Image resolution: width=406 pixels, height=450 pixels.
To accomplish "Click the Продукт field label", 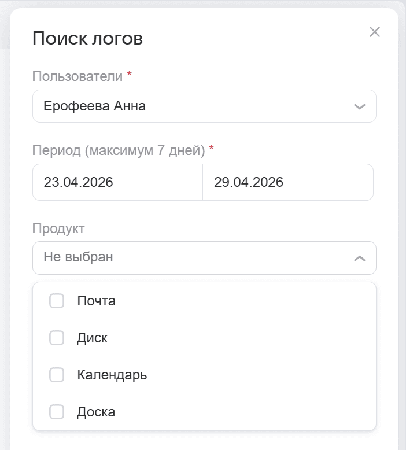I will (x=58, y=228).
